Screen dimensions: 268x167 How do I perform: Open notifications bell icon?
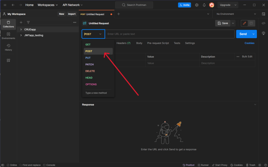tap(204, 5)
